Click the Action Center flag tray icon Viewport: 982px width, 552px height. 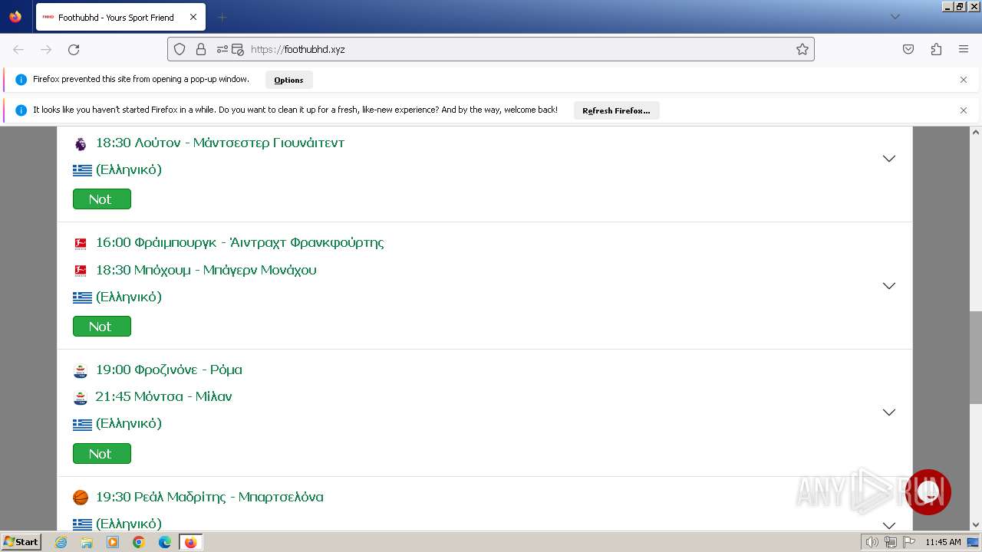[909, 542]
